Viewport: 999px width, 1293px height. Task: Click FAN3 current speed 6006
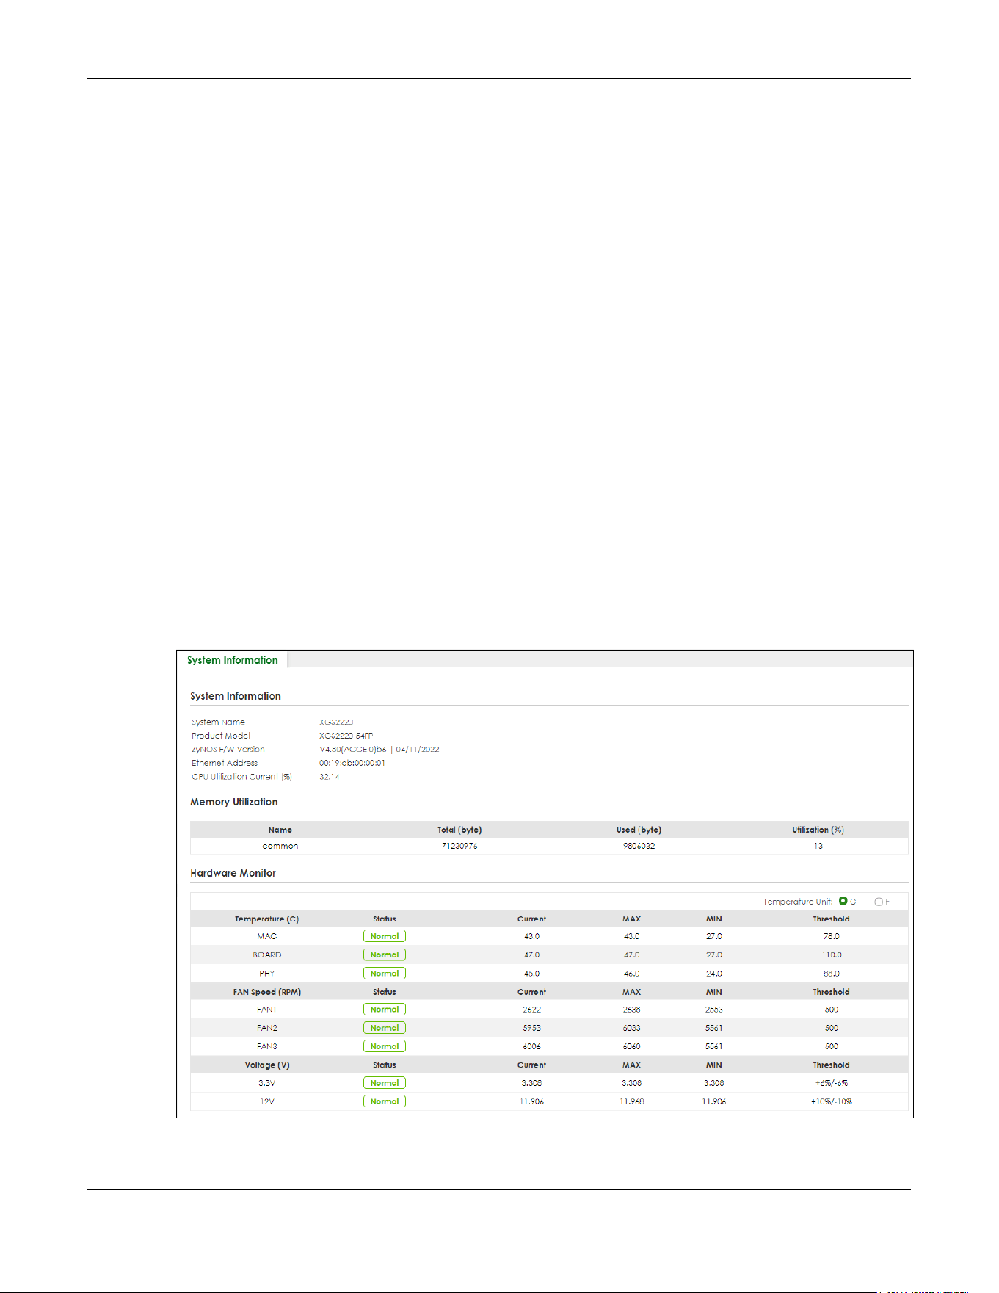coord(531,1046)
